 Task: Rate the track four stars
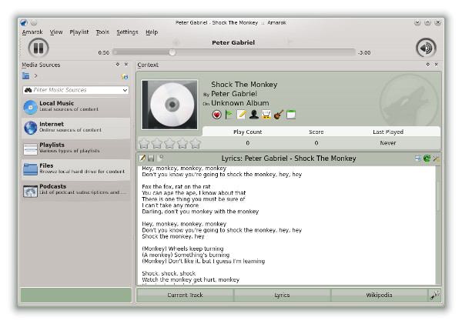pyautogui.click(x=182, y=143)
